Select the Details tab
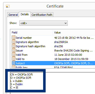 pos(25,14)
